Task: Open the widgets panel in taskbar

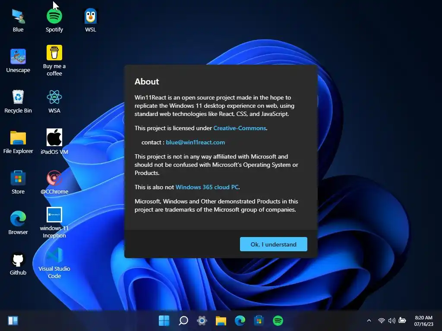Action: tap(13, 321)
